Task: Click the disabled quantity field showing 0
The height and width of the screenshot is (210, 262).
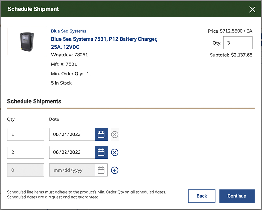Action: click(25, 170)
